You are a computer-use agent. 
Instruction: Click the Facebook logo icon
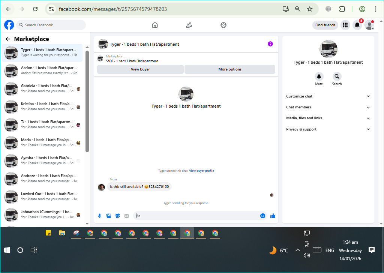tap(9, 25)
